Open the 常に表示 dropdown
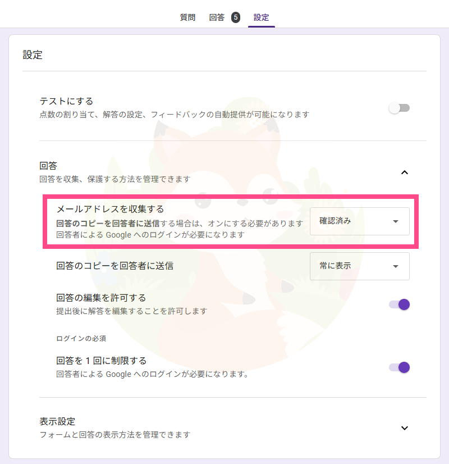 coord(360,266)
